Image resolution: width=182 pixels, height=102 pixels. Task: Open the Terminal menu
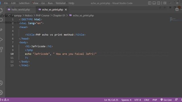(61, 3)
